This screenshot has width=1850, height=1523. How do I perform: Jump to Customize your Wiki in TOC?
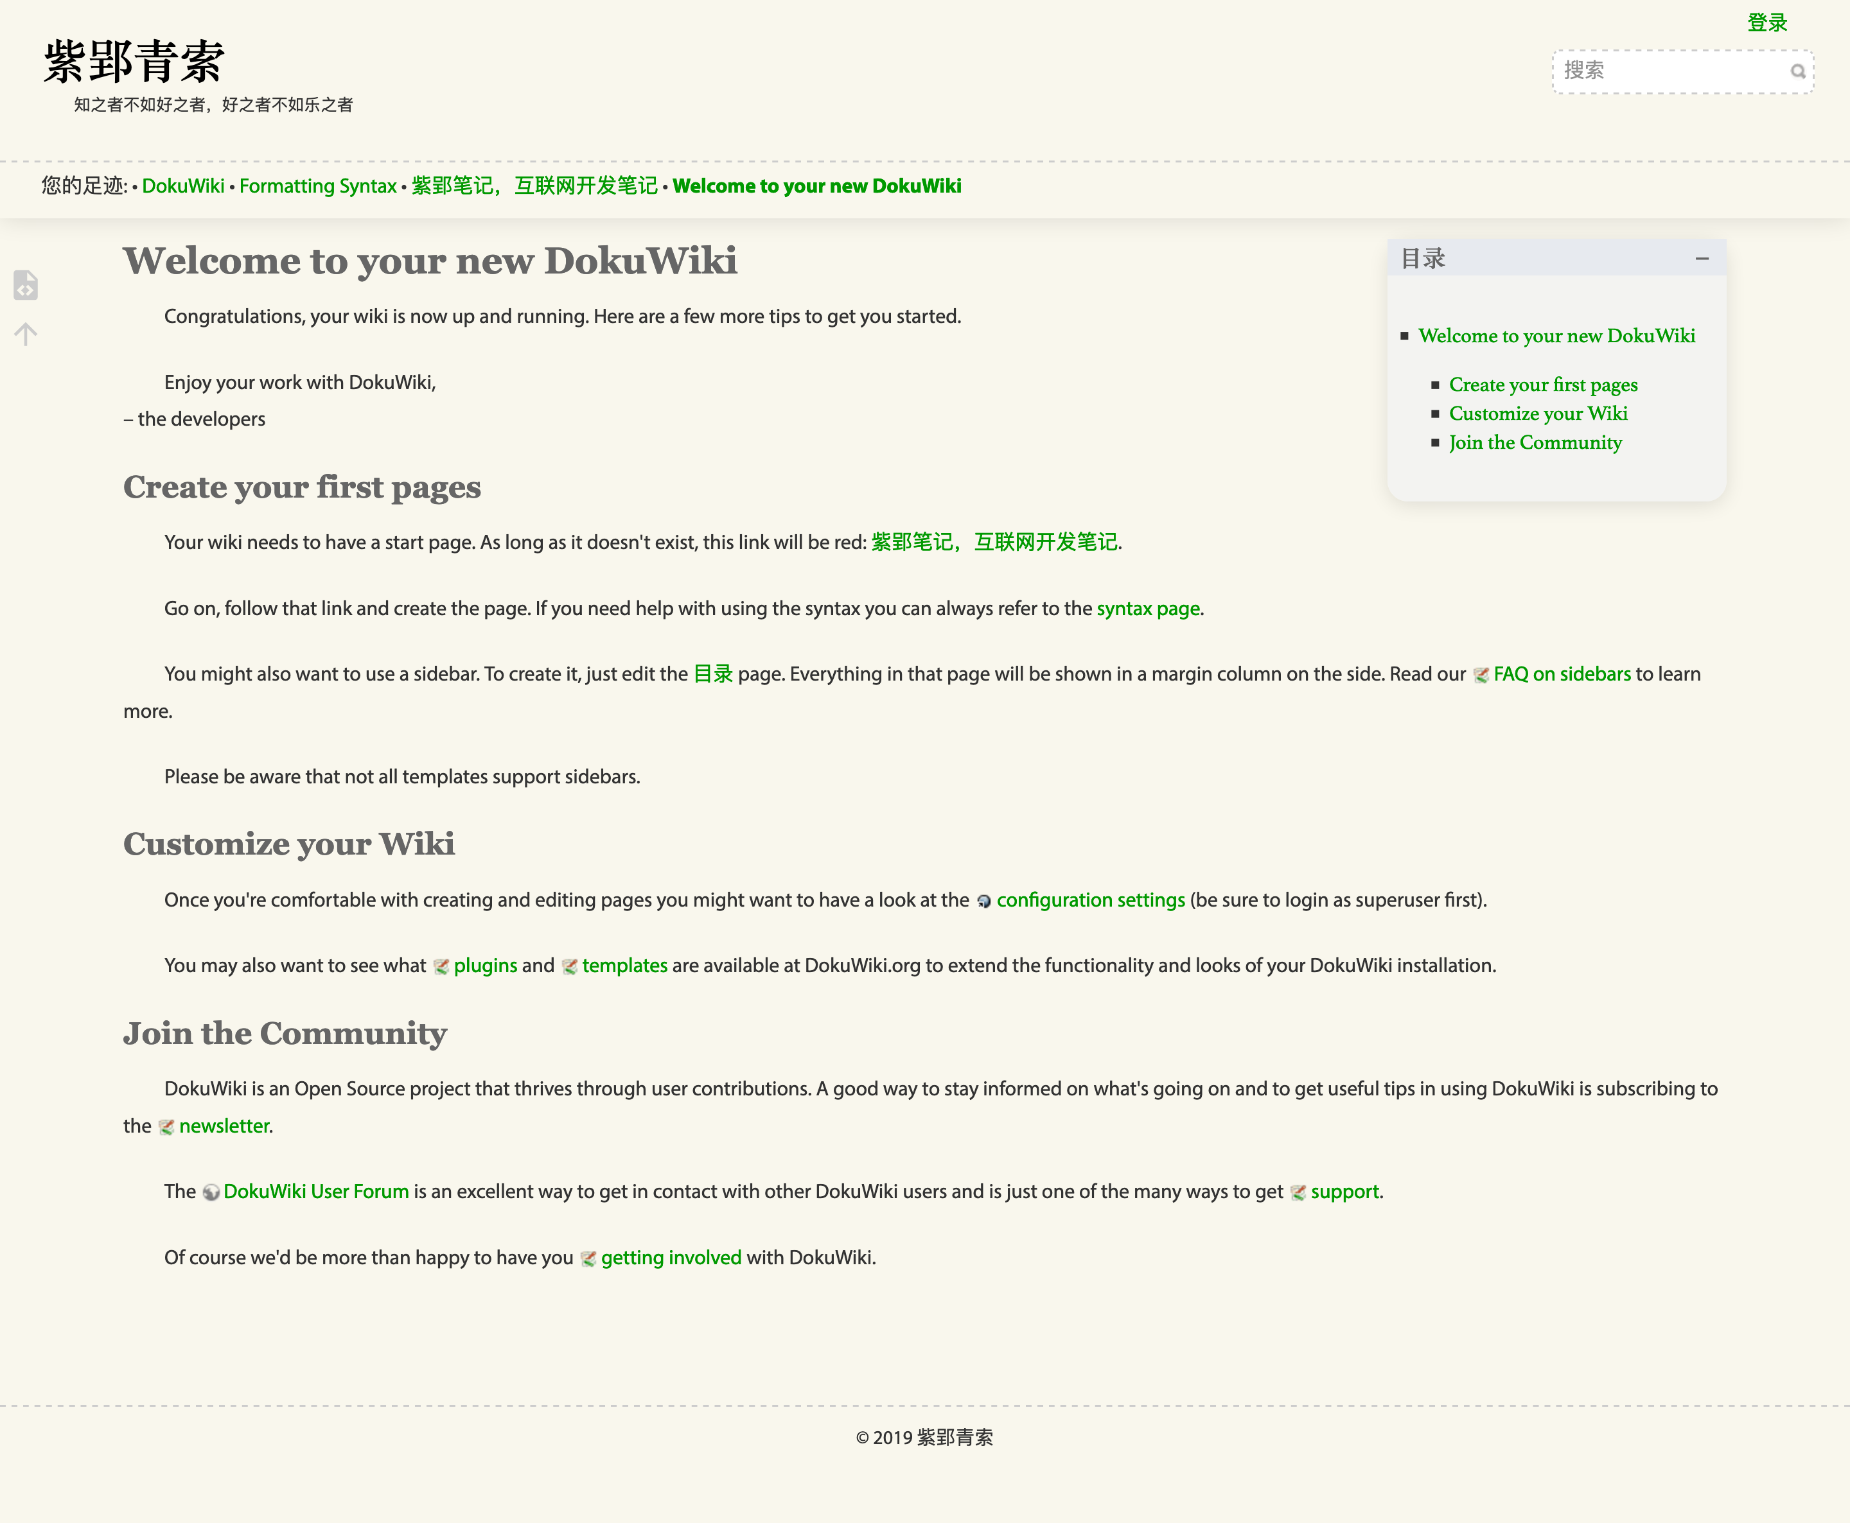point(1538,414)
